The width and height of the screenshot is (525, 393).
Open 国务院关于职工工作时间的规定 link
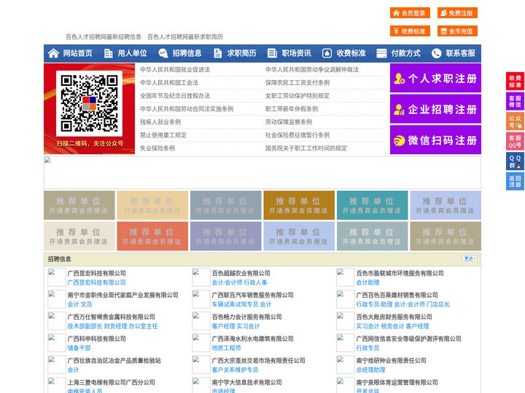click(306, 148)
